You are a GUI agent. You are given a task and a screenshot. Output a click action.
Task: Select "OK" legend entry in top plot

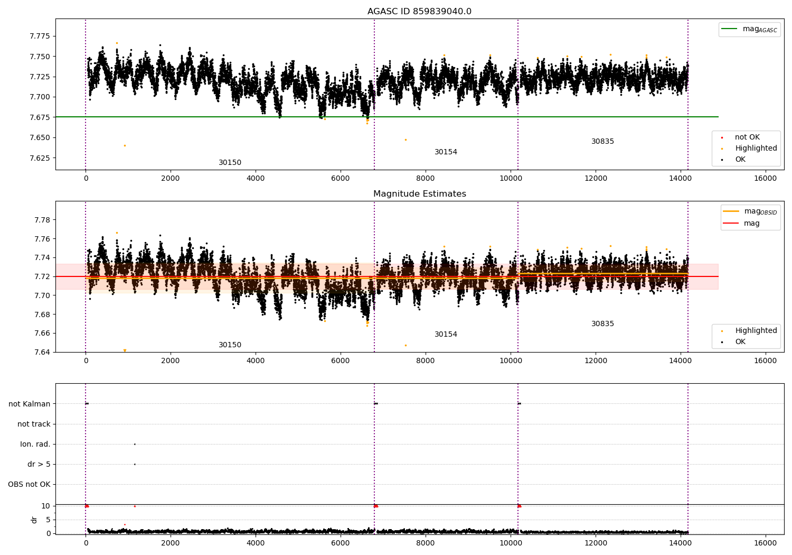click(x=740, y=159)
